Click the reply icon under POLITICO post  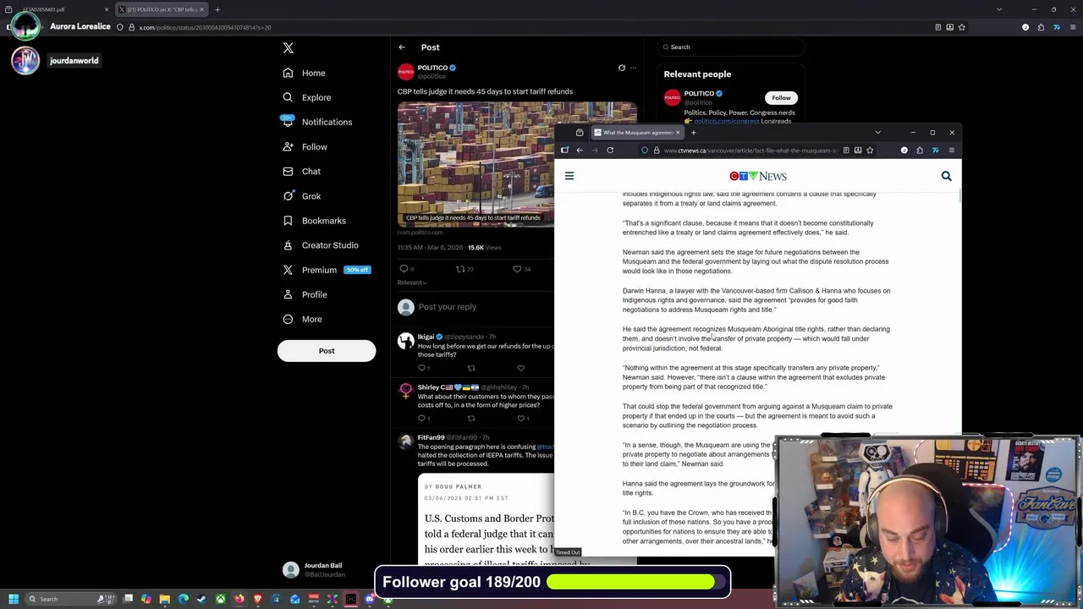(404, 269)
